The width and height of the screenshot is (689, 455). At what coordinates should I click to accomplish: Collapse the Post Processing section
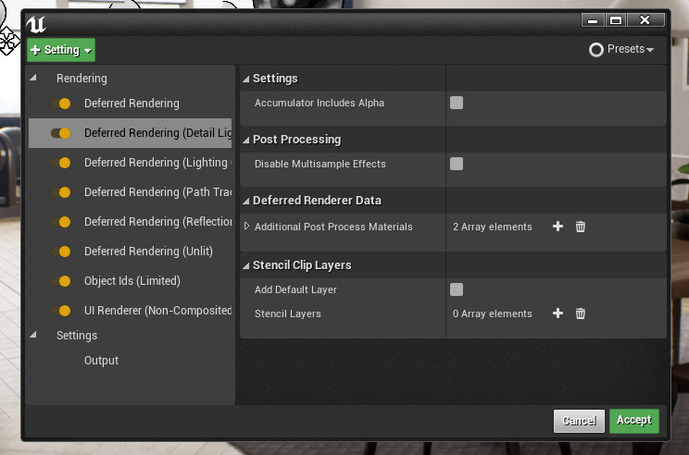click(246, 140)
